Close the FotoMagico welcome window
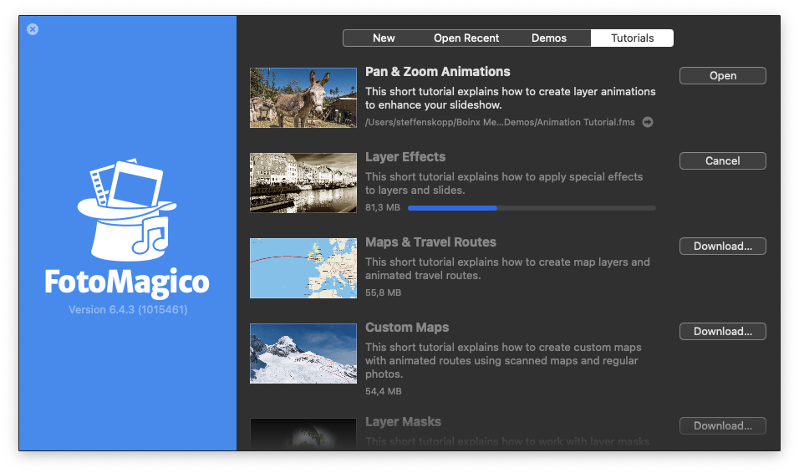Image resolution: width=799 pixels, height=473 pixels. point(33,29)
